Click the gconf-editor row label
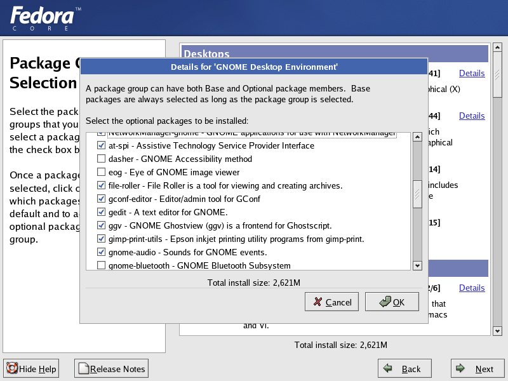 point(184,199)
